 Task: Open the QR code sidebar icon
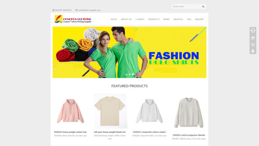(253, 45)
